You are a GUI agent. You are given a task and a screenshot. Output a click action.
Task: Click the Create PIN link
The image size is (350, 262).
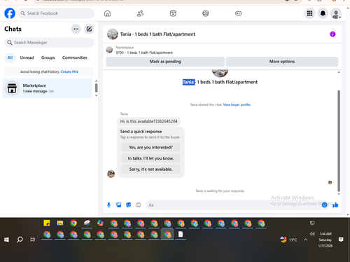(x=69, y=72)
